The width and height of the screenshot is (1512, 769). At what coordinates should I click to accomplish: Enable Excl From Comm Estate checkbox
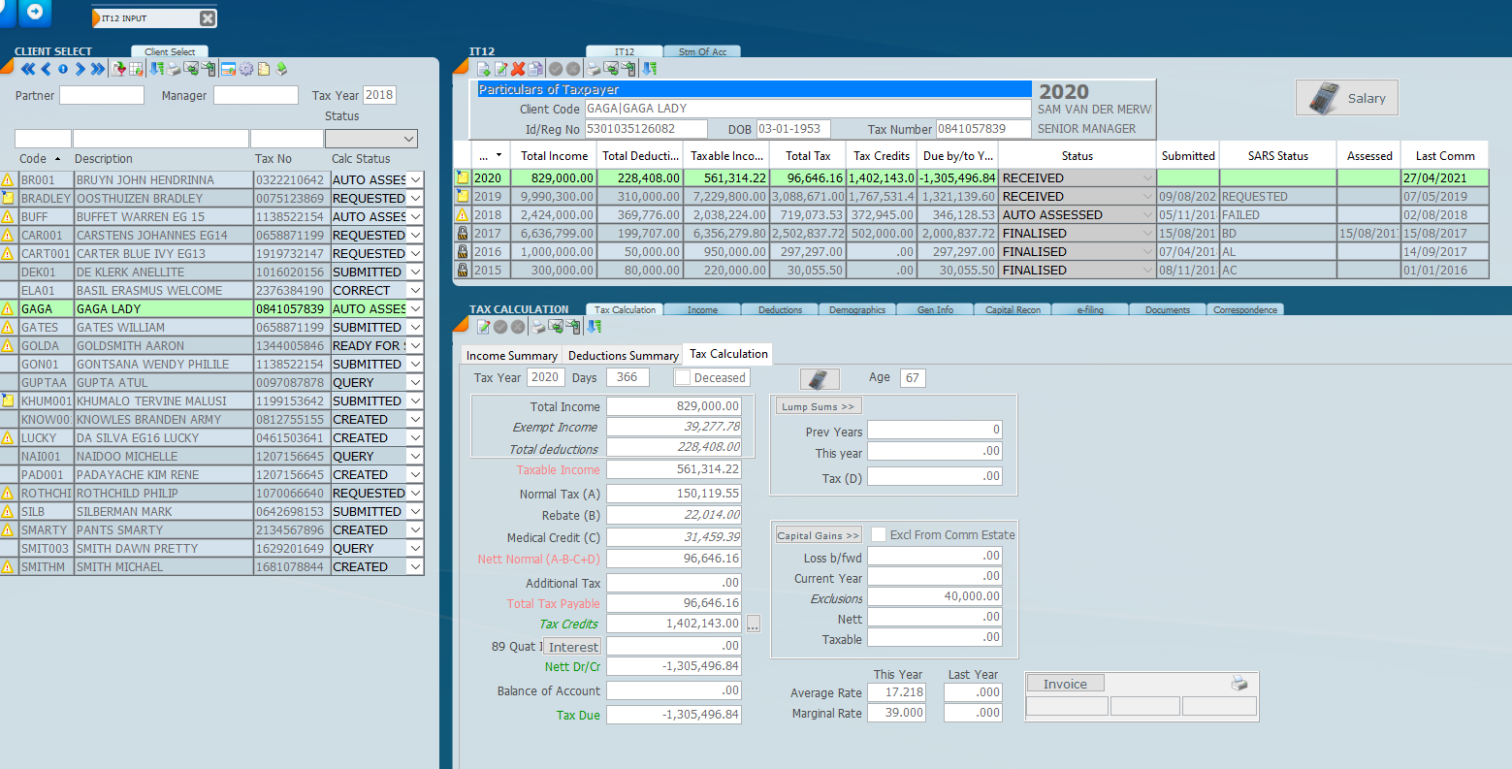(879, 534)
